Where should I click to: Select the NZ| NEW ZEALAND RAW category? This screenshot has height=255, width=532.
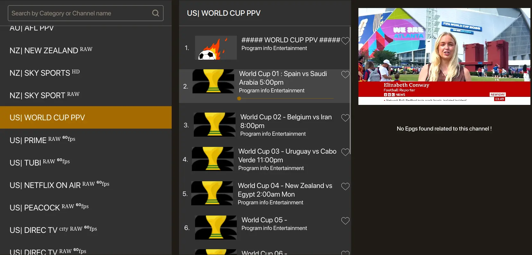click(86, 50)
